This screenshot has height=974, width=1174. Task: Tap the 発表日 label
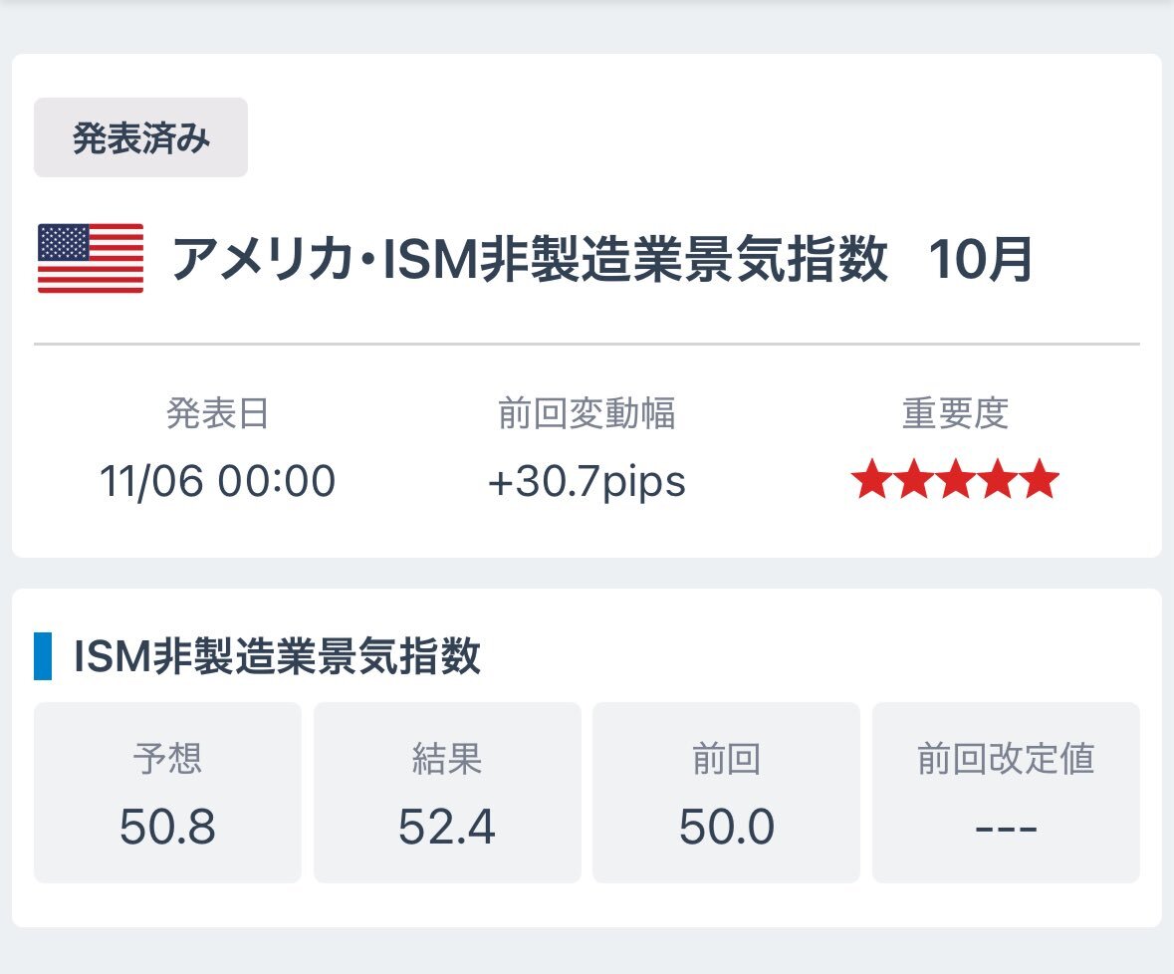pos(217,412)
